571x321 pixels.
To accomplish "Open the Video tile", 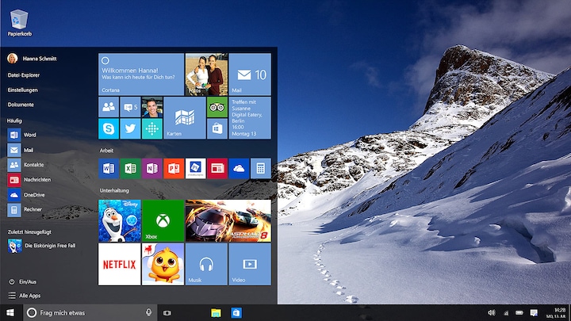I will (250, 264).
